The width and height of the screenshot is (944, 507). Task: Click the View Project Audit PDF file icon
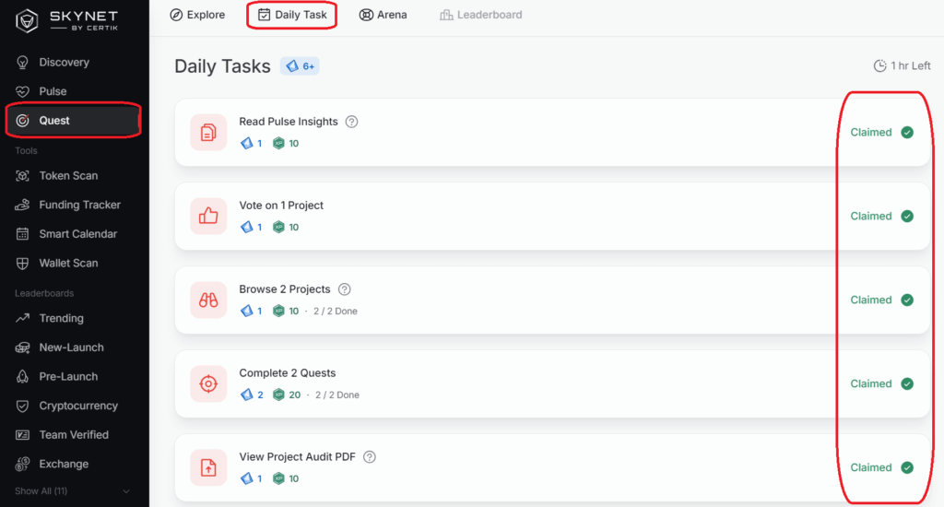tap(208, 467)
